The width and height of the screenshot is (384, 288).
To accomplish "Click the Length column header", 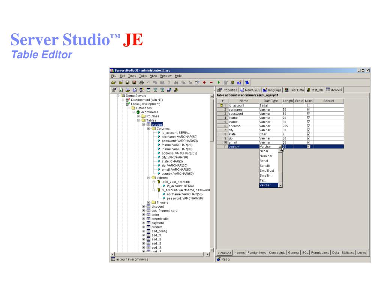I will [288, 101].
